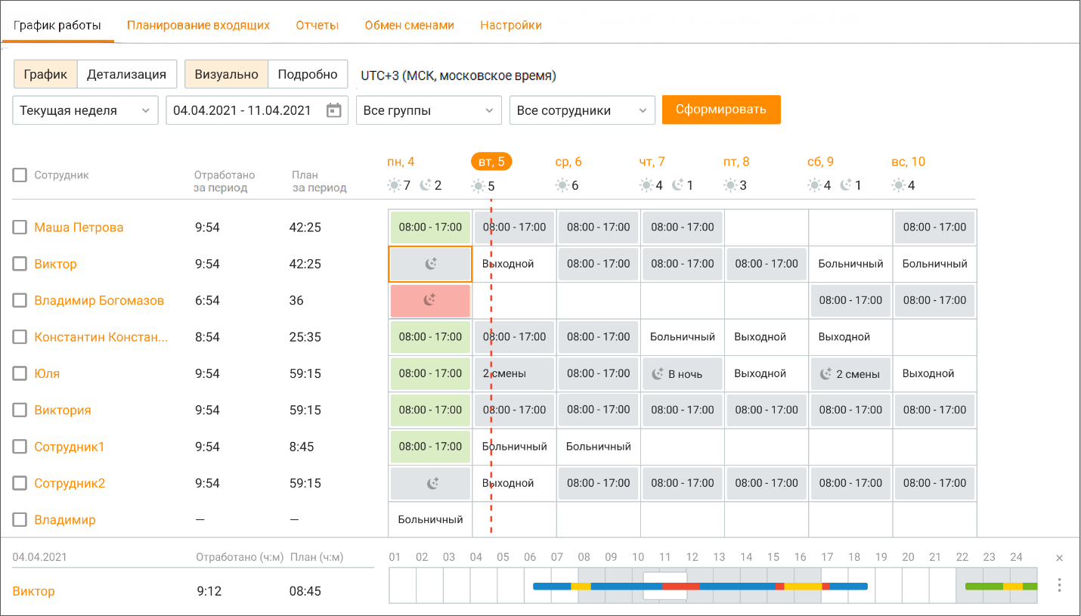
Task: Check the select-all Сотрудник header checkbox
Action: click(20, 175)
